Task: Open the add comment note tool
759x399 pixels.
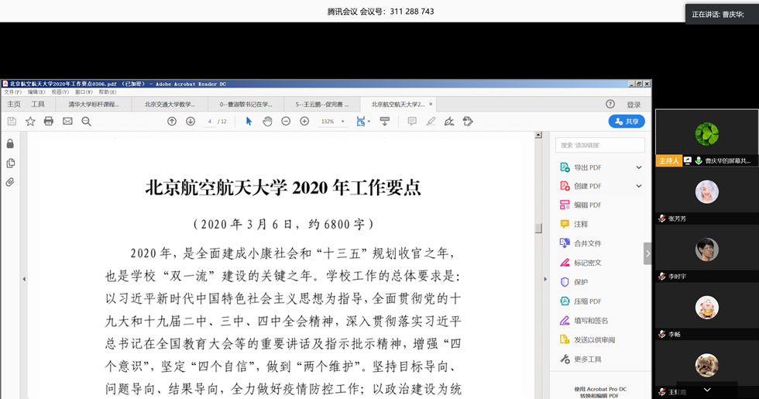Action: [x=412, y=122]
